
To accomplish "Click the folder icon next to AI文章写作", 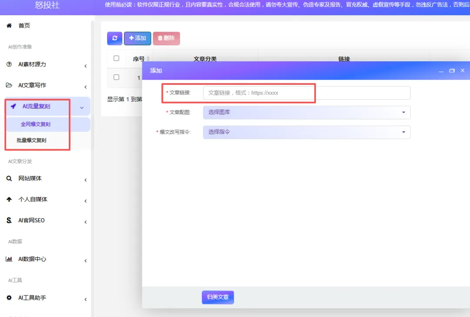I will coord(10,86).
